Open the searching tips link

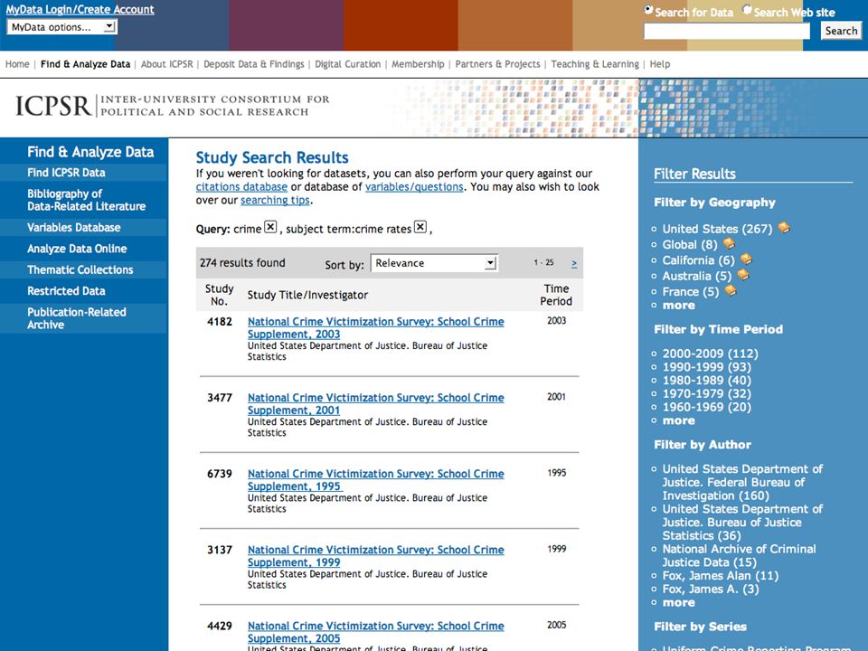[275, 201]
